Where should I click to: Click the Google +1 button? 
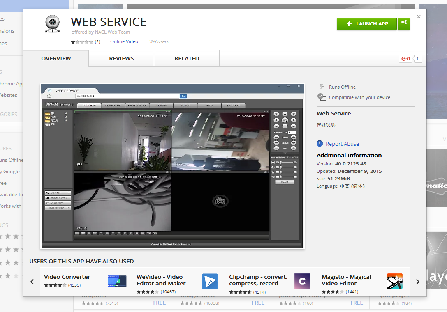[405, 59]
